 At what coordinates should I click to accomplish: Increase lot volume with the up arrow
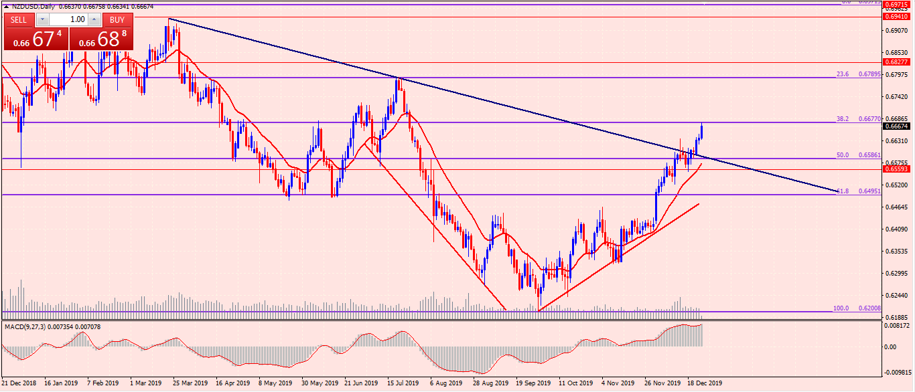(x=94, y=19)
